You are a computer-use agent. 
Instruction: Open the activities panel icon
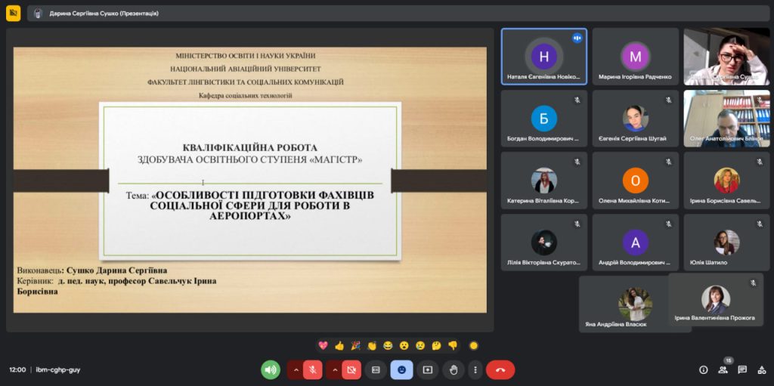pyautogui.click(x=761, y=369)
